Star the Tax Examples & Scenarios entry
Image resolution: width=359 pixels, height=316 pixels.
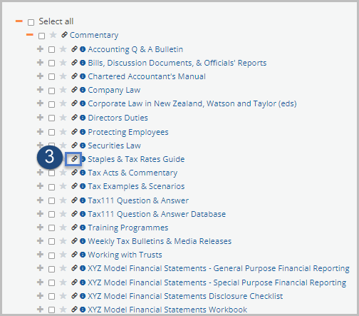[63, 186]
